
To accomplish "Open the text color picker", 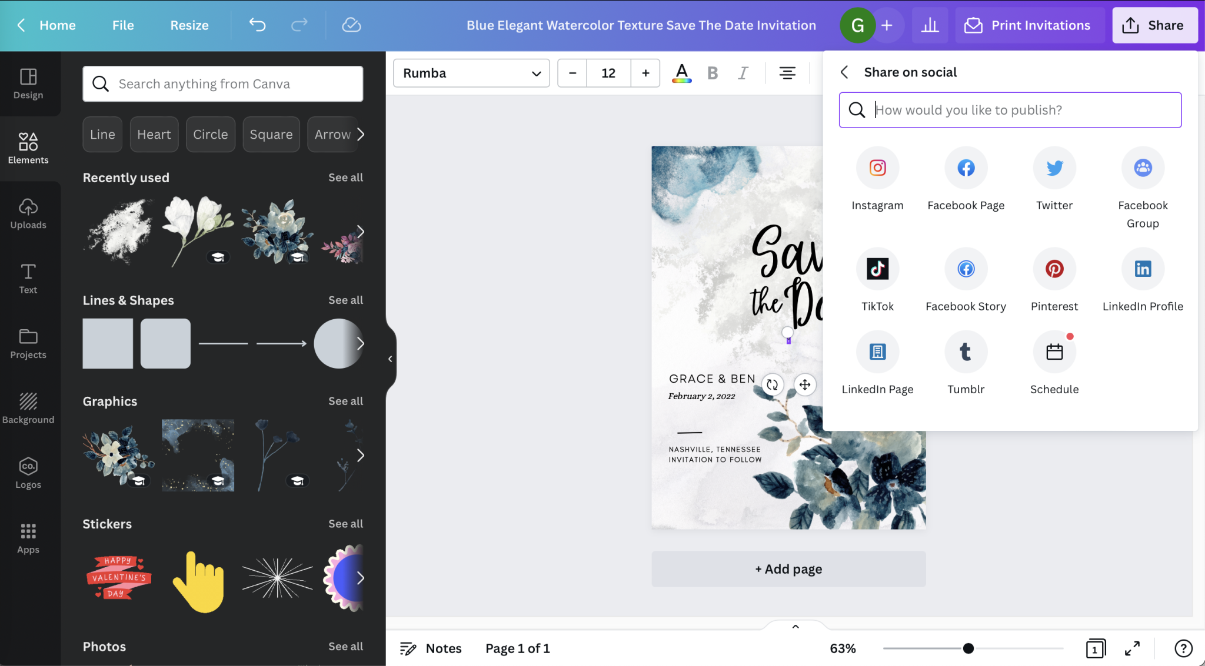I will coord(681,73).
